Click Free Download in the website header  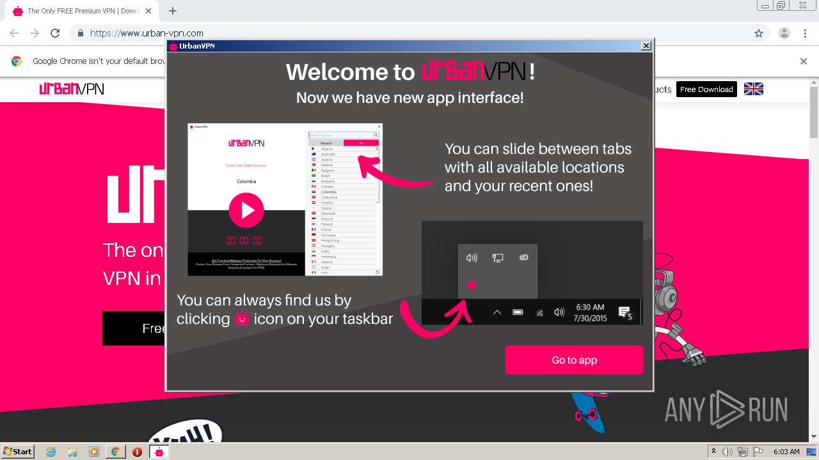(706, 89)
